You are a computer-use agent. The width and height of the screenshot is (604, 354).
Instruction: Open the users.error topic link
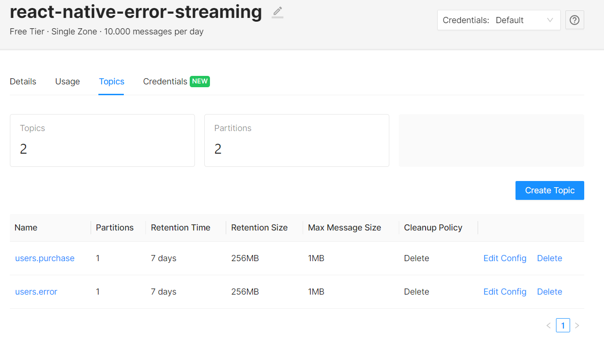tap(36, 292)
